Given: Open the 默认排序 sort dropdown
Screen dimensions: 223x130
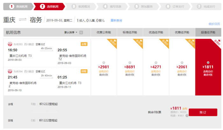Looking at the screenshot, I should click(x=70, y=32).
